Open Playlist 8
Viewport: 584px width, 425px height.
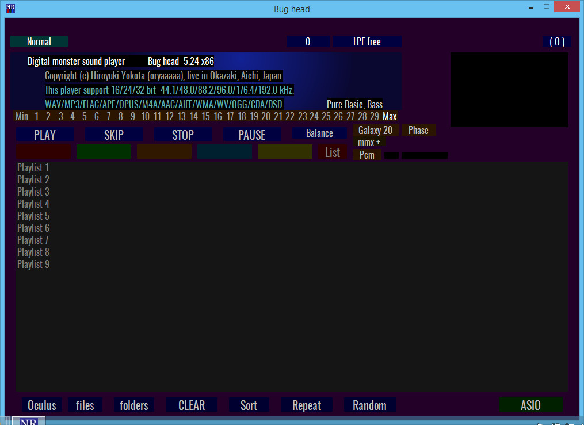point(33,252)
